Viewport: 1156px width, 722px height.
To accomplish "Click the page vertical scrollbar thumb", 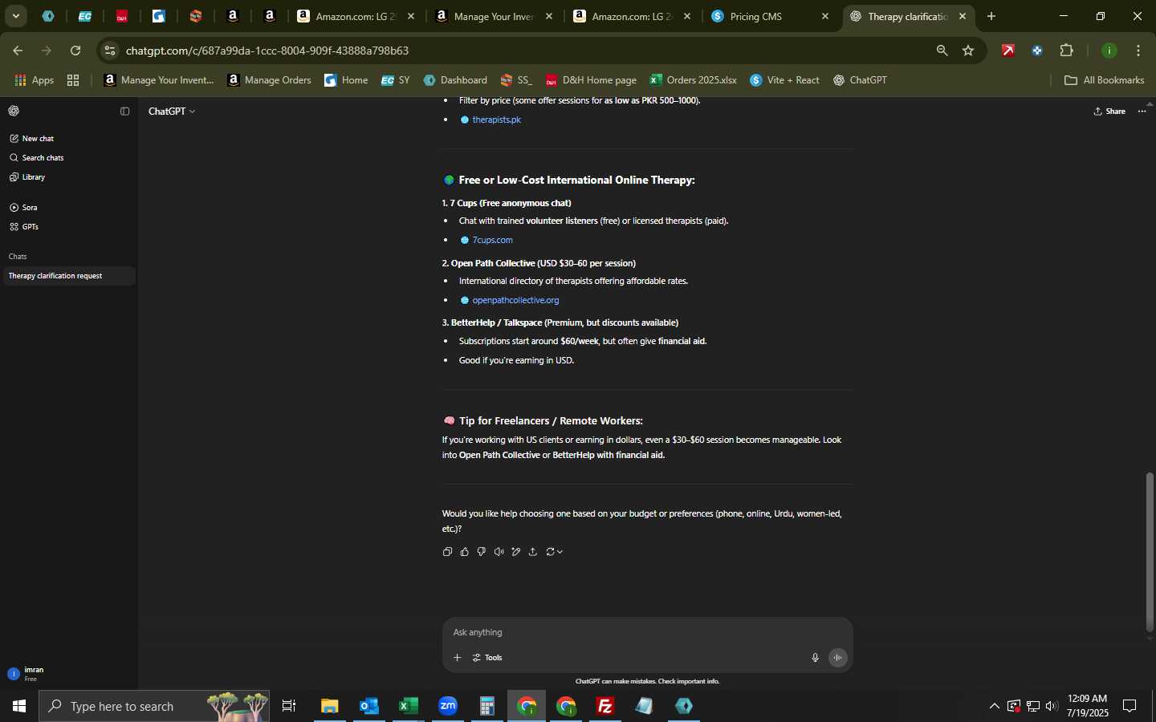I will pyautogui.click(x=1150, y=552).
